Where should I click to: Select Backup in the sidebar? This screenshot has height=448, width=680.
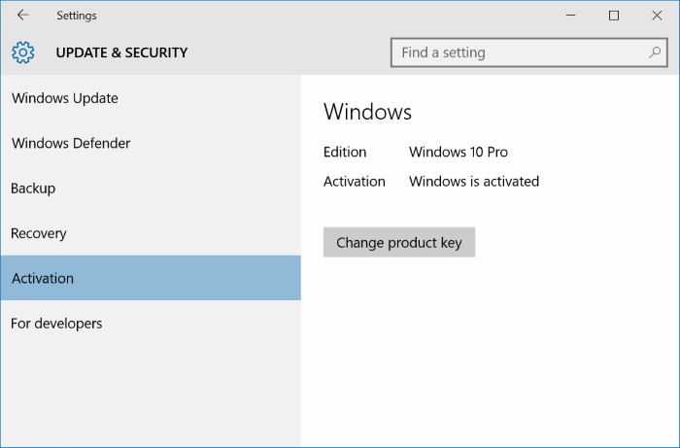pyautogui.click(x=151, y=189)
